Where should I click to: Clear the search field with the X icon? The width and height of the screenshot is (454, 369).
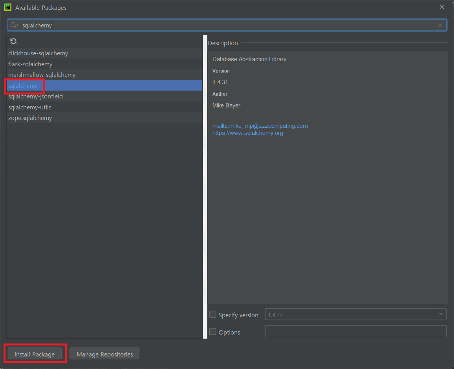440,25
